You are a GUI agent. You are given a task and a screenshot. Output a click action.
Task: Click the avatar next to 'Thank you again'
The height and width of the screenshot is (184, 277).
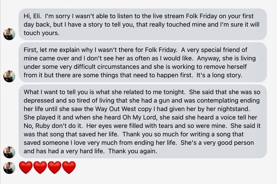pyautogui.click(x=9, y=152)
